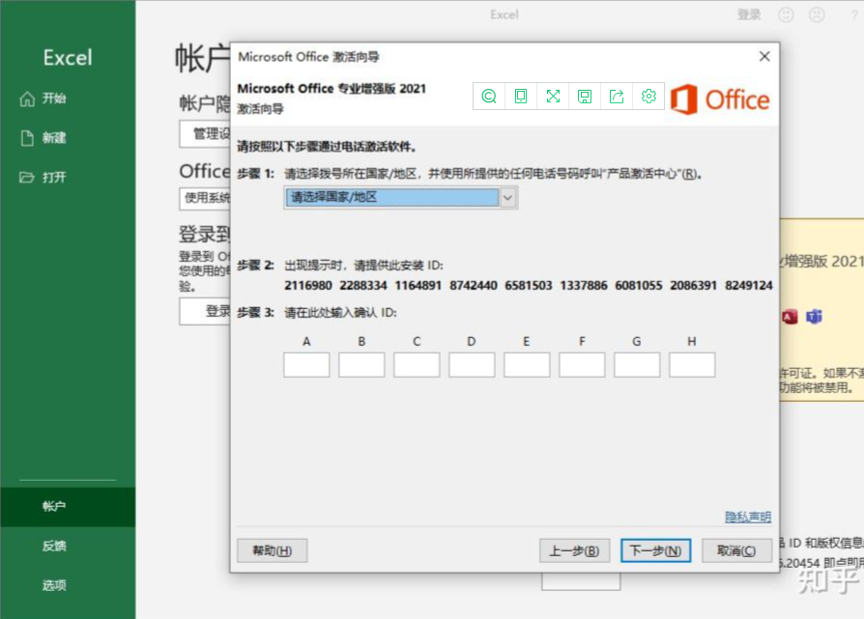The width and height of the screenshot is (864, 619).
Task: Click the 管理设 button in account page
Action: pos(205,134)
